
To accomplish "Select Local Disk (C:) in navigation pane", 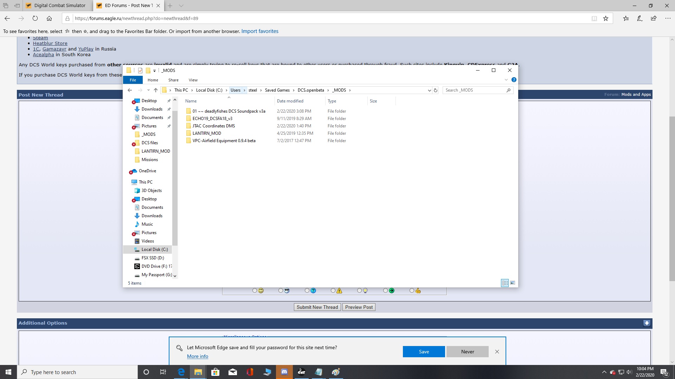I will (x=154, y=250).
